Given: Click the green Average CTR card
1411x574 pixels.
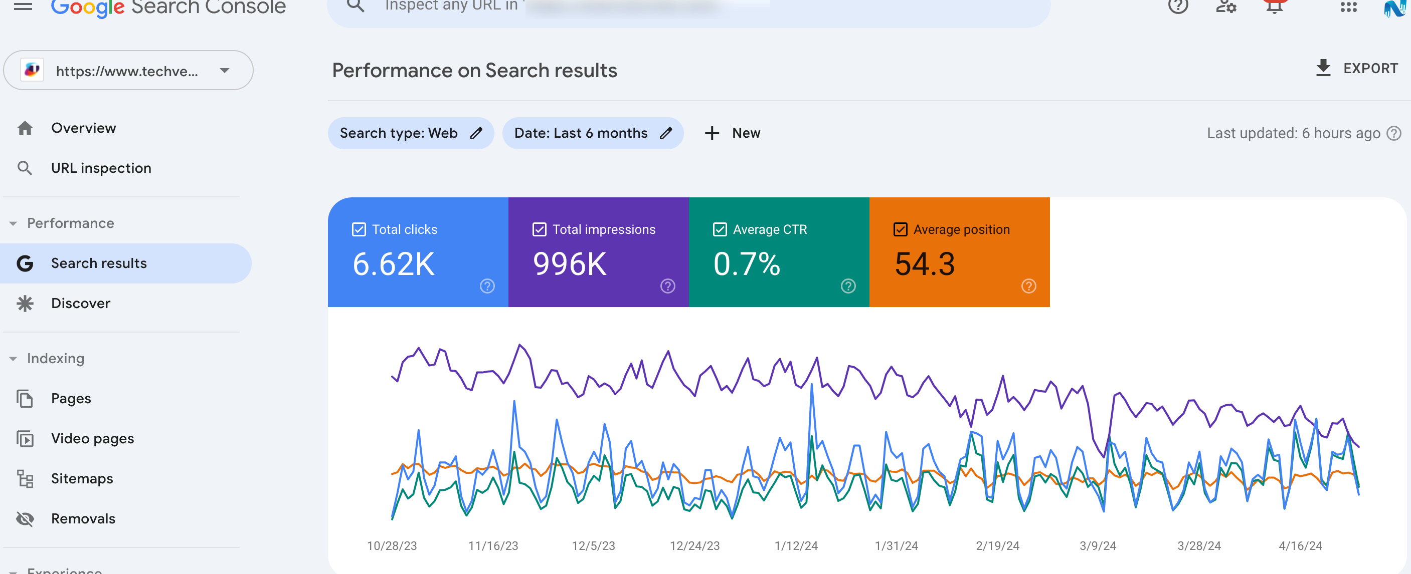Looking at the screenshot, I should [779, 252].
